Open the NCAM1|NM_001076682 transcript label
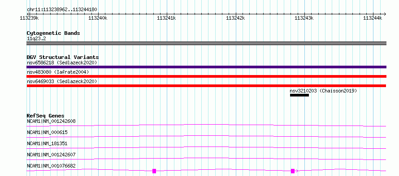This screenshot has width=399, height=176. (x=51, y=166)
